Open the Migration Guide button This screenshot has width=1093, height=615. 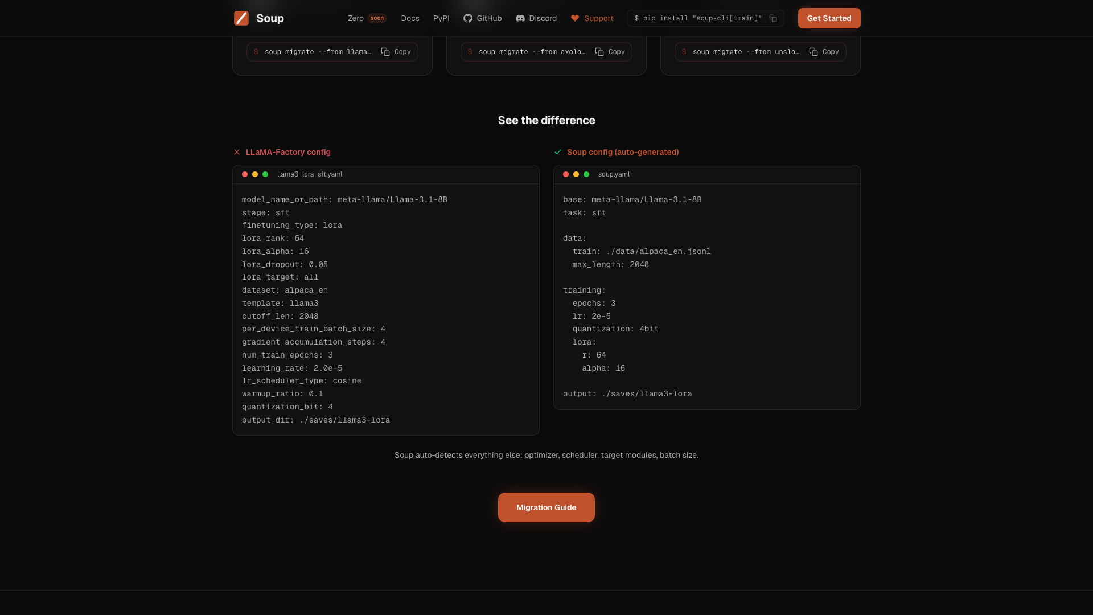(546, 507)
